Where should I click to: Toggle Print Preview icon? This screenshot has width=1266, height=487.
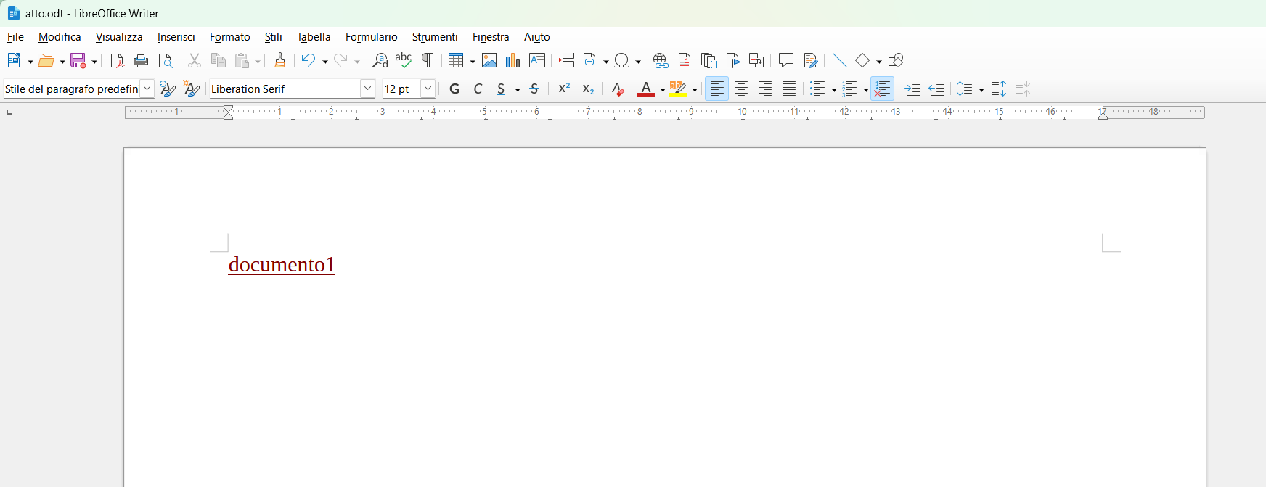coord(166,61)
